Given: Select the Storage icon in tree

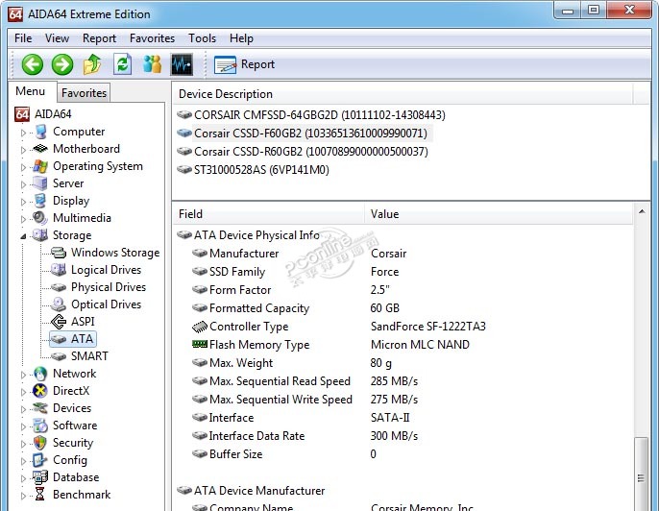Looking at the screenshot, I should [40, 235].
